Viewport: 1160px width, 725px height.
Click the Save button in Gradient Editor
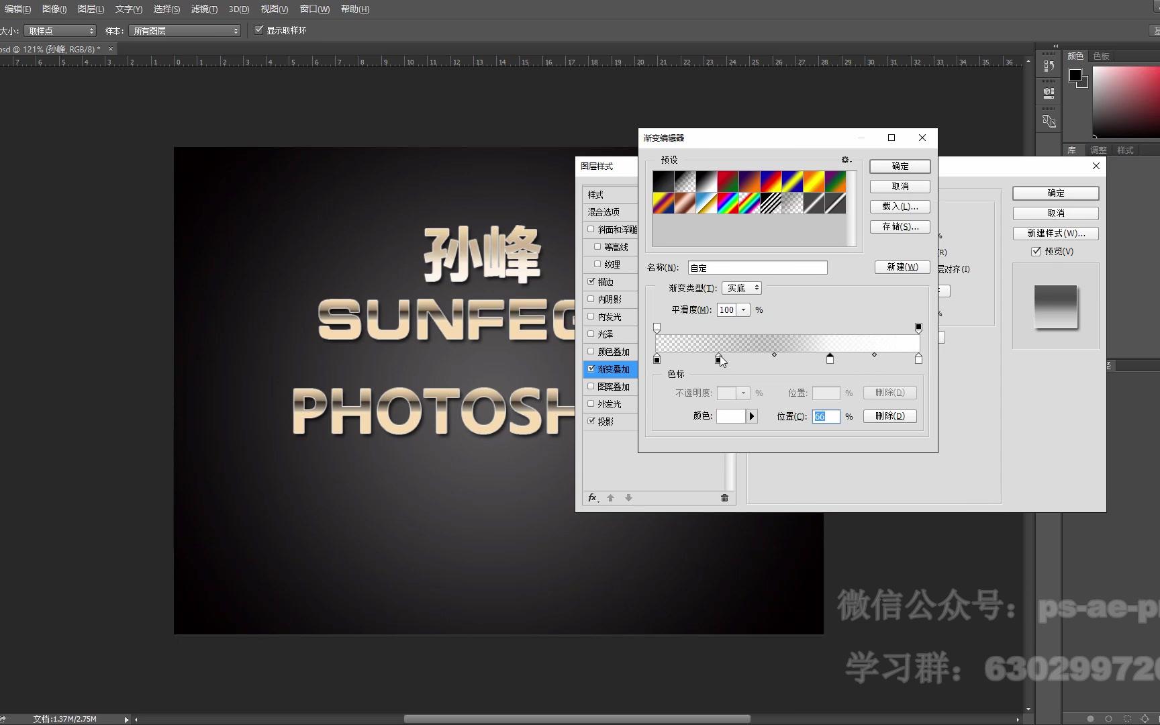(900, 226)
